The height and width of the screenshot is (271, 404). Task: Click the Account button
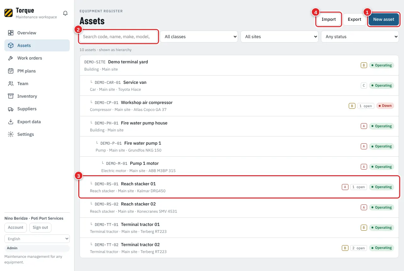coord(15,228)
